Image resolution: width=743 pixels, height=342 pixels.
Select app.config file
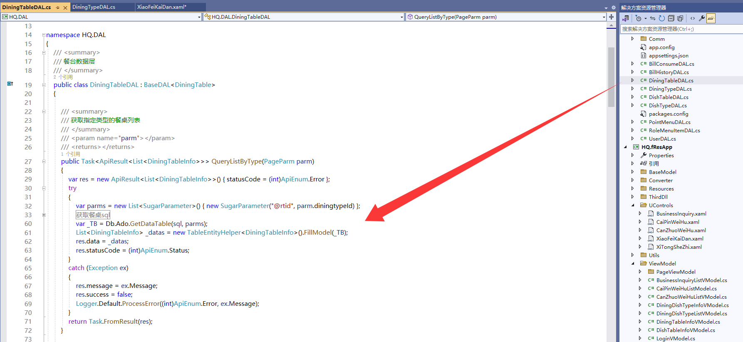[661, 47]
